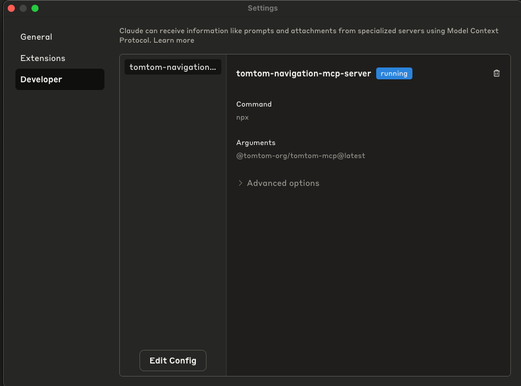Expand the Advanced options section
This screenshot has height=386, width=521.
coord(279,183)
